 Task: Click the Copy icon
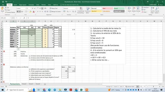tap(6, 10)
